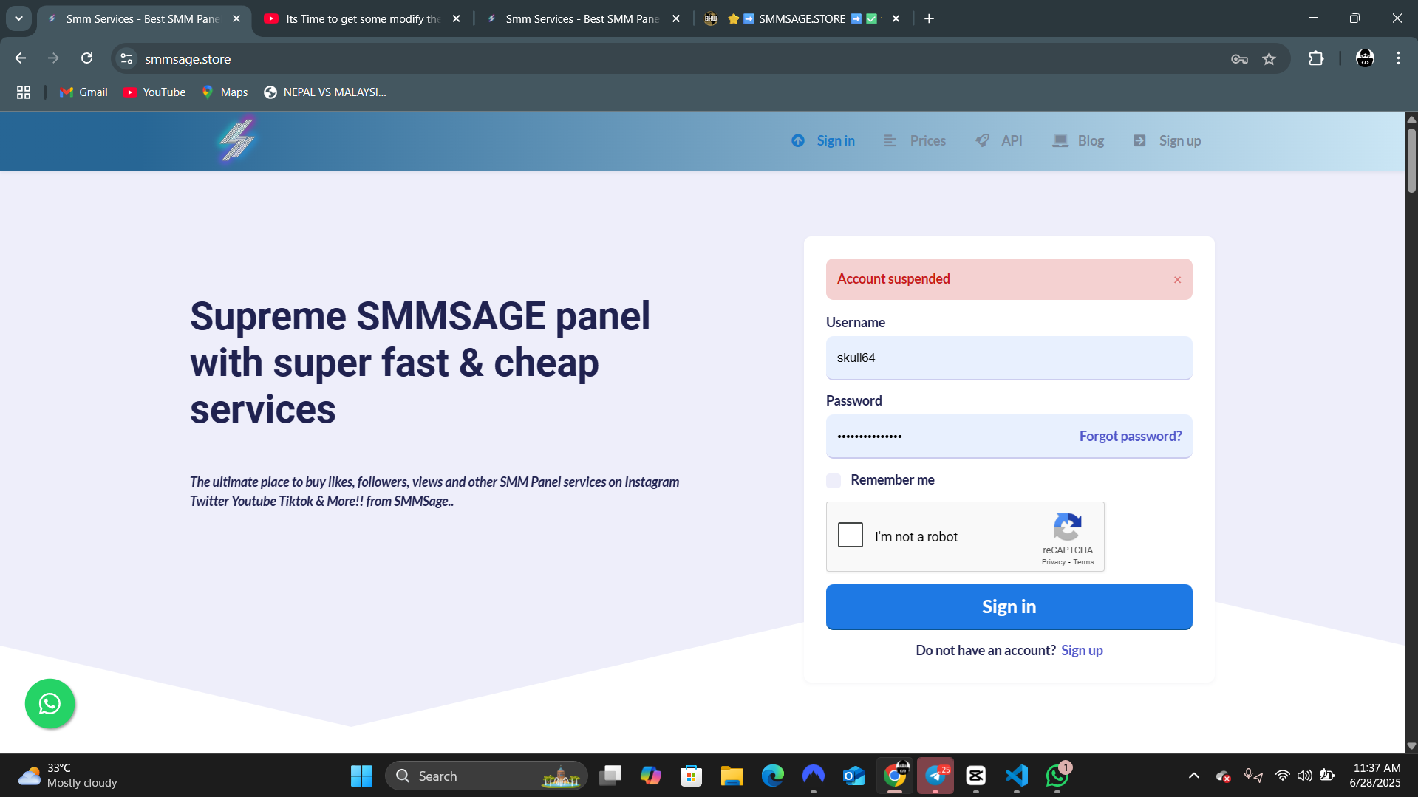
Task: Click the browser back arrow
Action: pyautogui.click(x=20, y=58)
